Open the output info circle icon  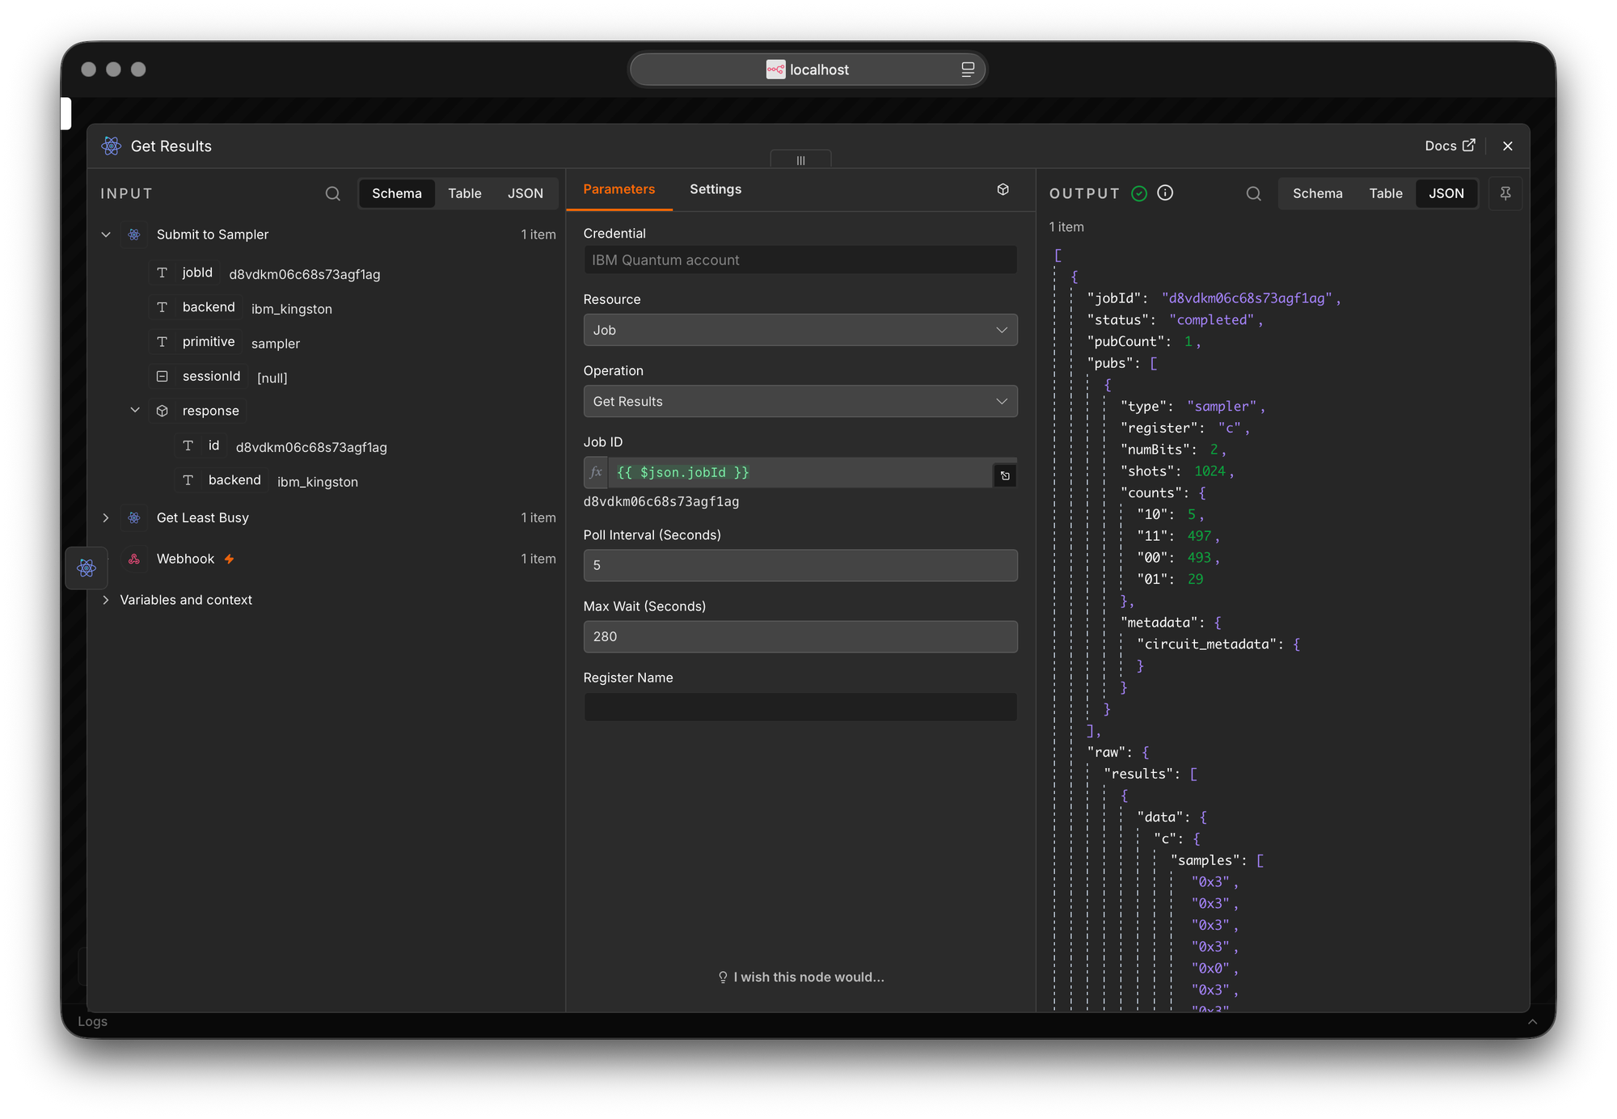coord(1165,192)
